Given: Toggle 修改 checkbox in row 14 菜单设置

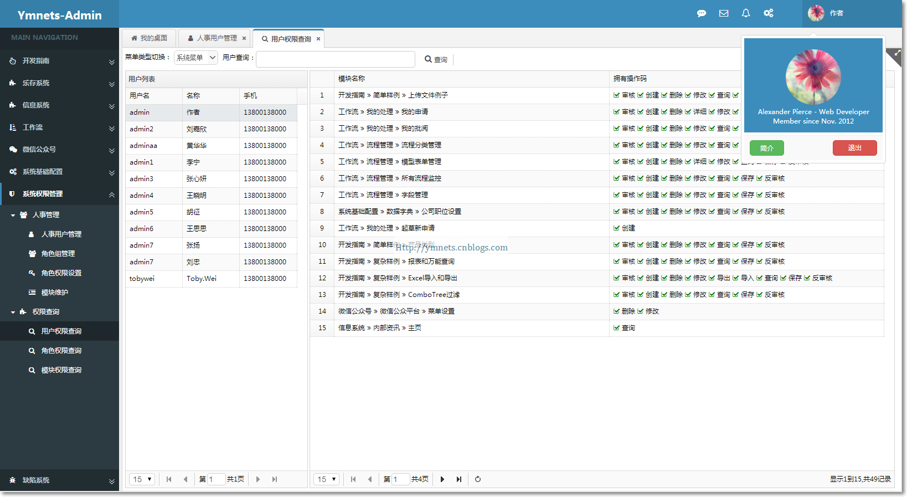Looking at the screenshot, I should tap(640, 311).
